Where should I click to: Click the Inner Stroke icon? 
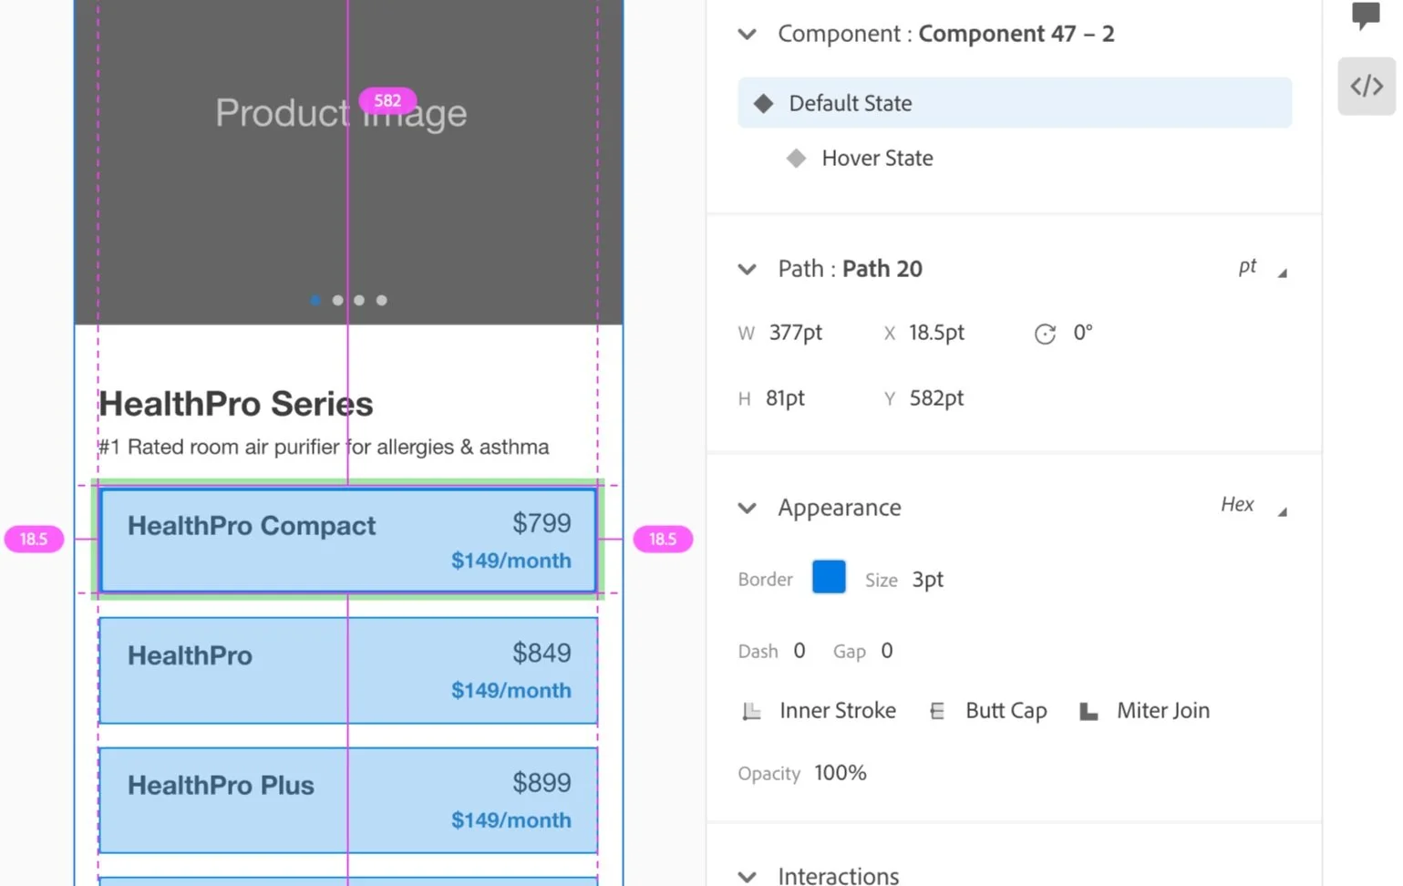751,711
